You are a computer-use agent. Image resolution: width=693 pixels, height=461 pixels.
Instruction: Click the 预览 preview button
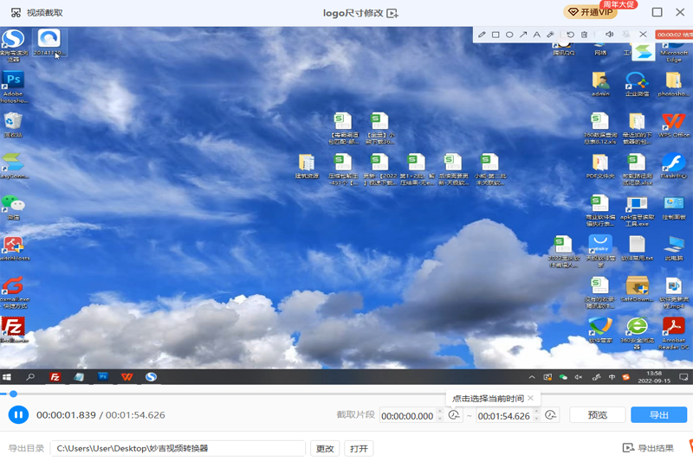[x=597, y=415]
